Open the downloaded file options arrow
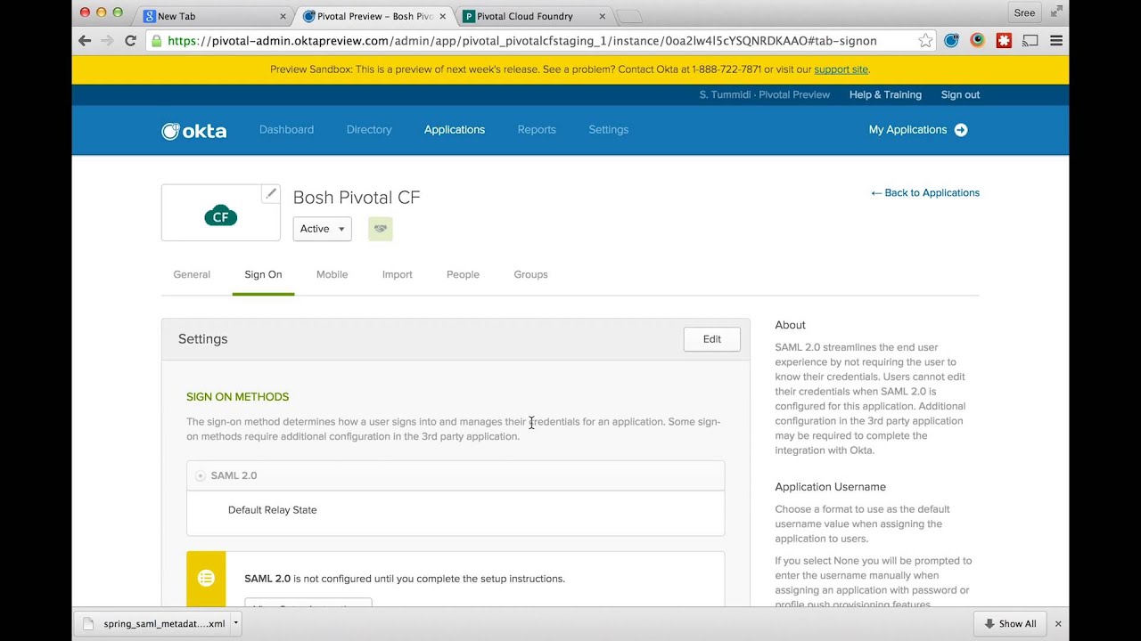 (236, 623)
